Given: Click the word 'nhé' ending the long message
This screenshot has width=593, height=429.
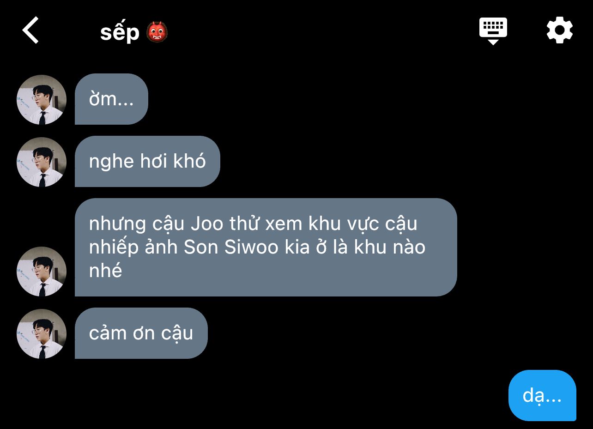Looking at the screenshot, I should pyautogui.click(x=105, y=271).
